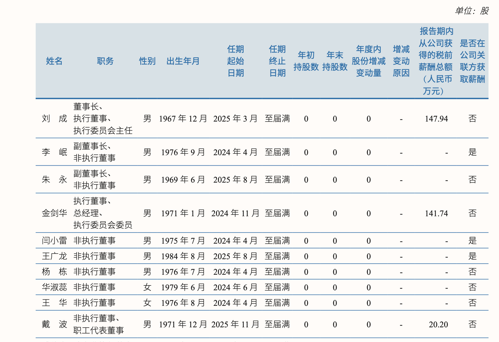Screen dimensions: 499x342
Task: Click the name 金剑华
Action: pyautogui.click(x=54, y=213)
